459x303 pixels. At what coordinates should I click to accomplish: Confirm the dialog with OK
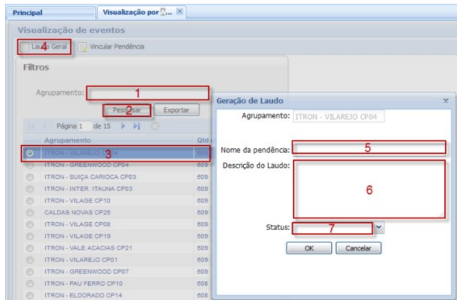309,248
